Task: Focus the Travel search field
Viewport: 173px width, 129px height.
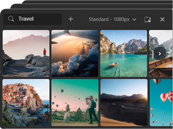Action: click(x=33, y=19)
